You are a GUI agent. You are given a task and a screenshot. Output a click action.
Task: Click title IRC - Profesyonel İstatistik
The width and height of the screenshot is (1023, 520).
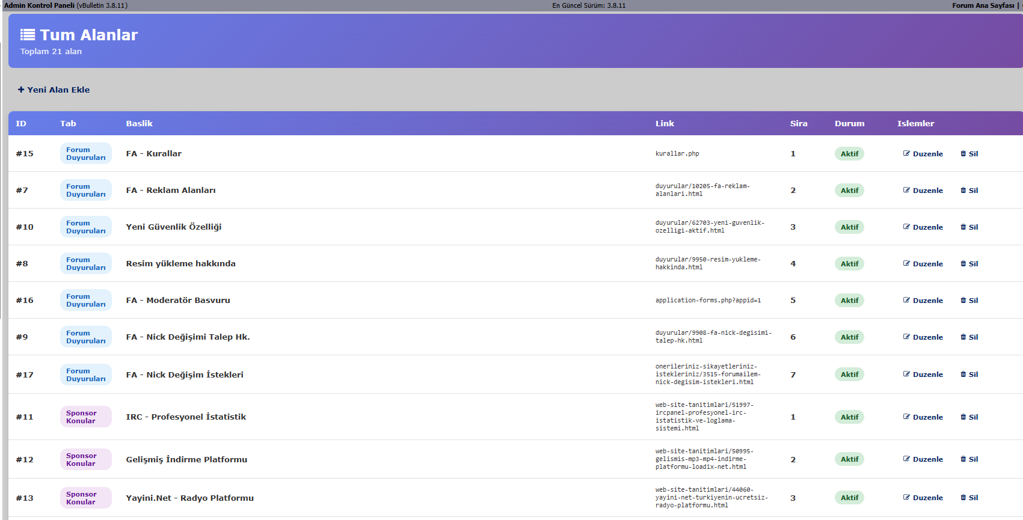click(186, 417)
